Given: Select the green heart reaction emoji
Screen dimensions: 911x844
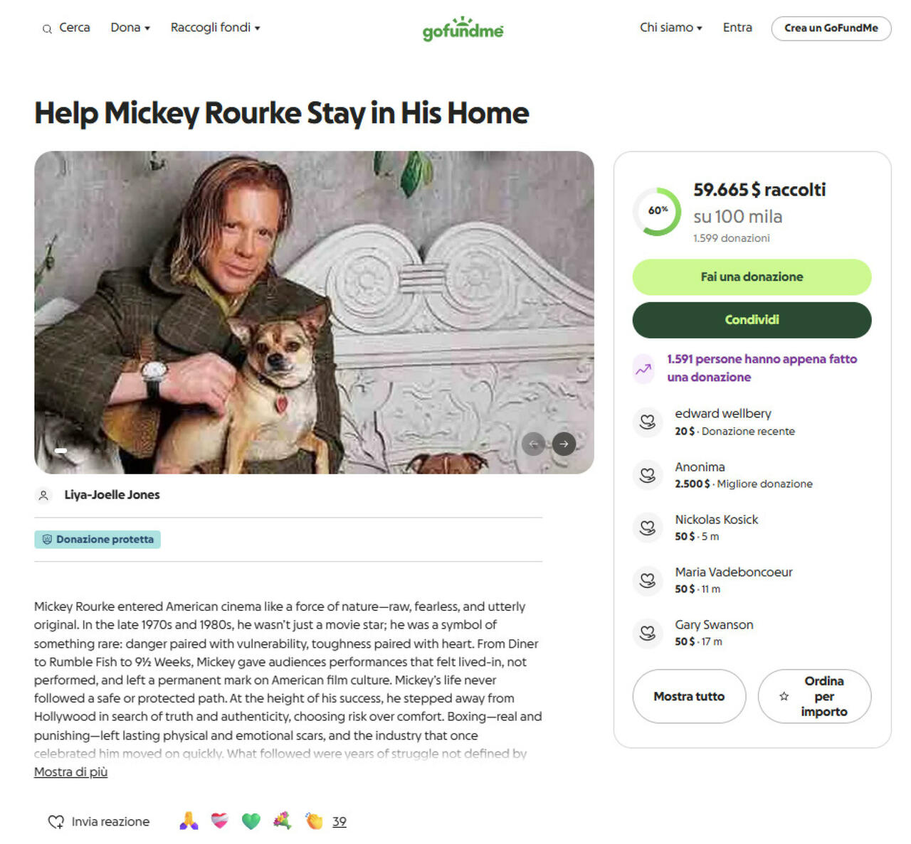Looking at the screenshot, I should (x=251, y=821).
